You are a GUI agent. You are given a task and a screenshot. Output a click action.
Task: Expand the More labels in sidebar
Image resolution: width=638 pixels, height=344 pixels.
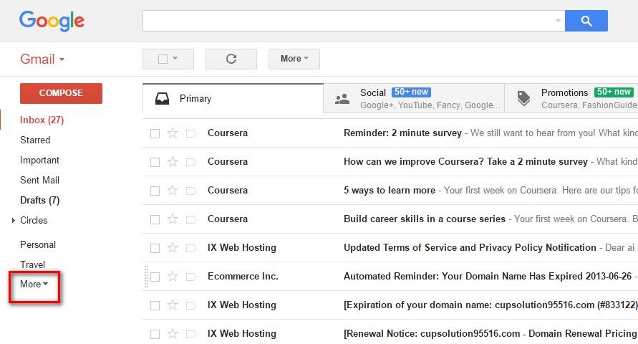[x=34, y=285]
